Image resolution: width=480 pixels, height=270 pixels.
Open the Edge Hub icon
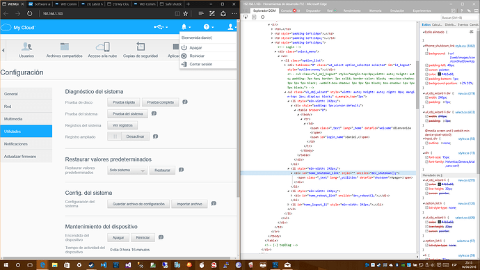click(201, 13)
